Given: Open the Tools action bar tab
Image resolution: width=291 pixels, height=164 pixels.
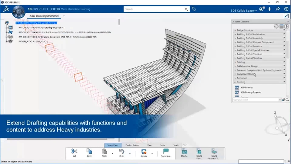Looking at the screenshot, I should click(x=162, y=145).
